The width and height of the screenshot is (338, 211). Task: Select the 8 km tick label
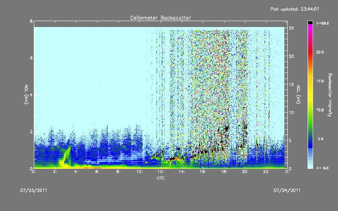[31, 21]
